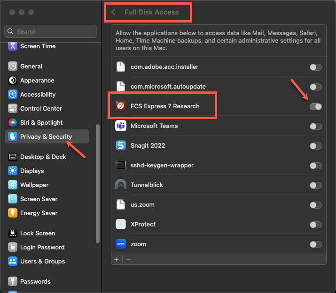The width and height of the screenshot is (336, 293).
Task: Enable com.adobe.acc.installer full disk access
Action: click(316, 68)
